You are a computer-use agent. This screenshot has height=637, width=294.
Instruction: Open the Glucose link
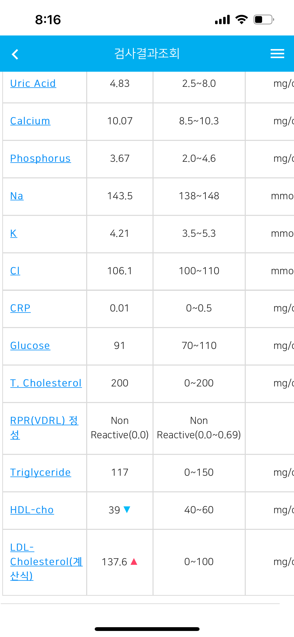click(x=30, y=345)
